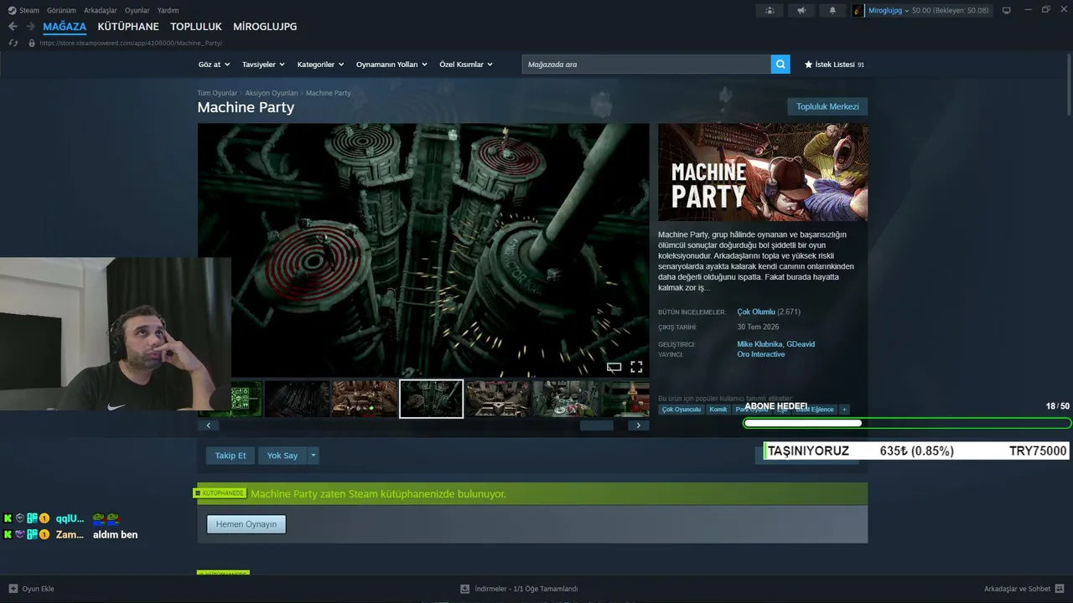Open the Yardım menu

(168, 10)
